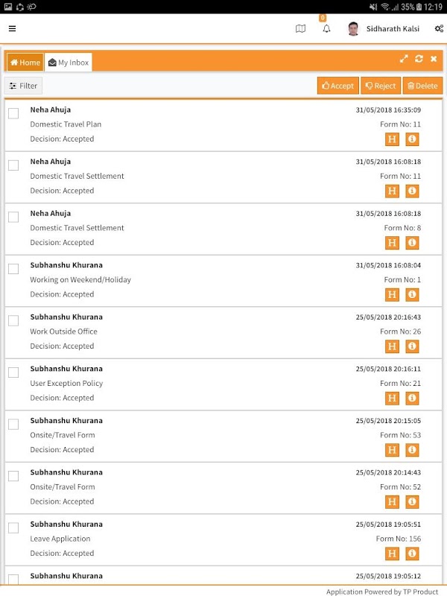This screenshot has width=447, height=596.
Task: Open the settings gears icon
Action: pos(439,28)
